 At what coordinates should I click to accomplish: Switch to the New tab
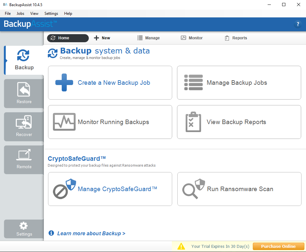click(102, 38)
